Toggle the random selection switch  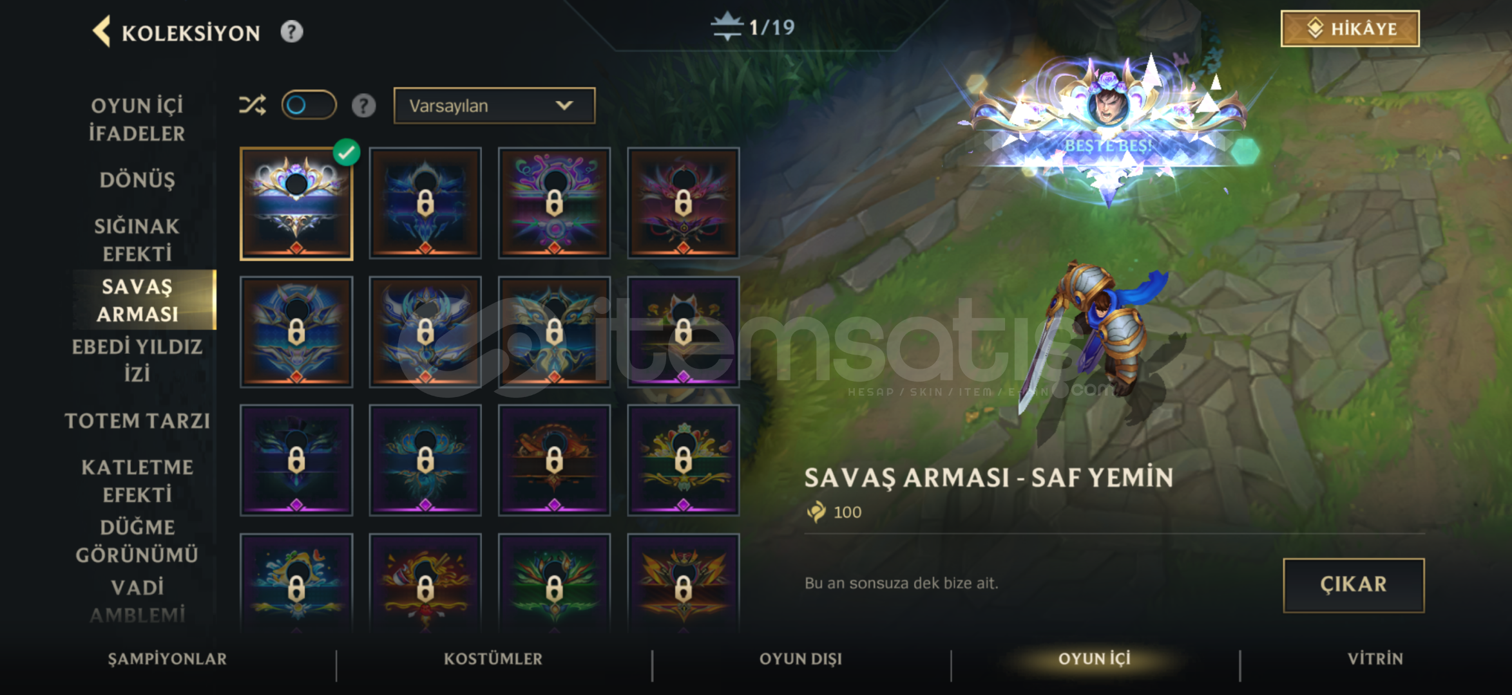click(x=309, y=105)
